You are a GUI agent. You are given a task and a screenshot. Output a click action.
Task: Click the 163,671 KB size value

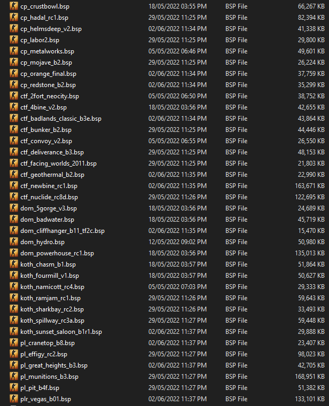point(310,186)
